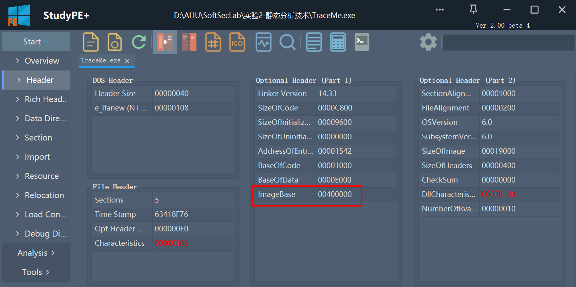
Task: Open the text lines list icon
Action: 314,42
